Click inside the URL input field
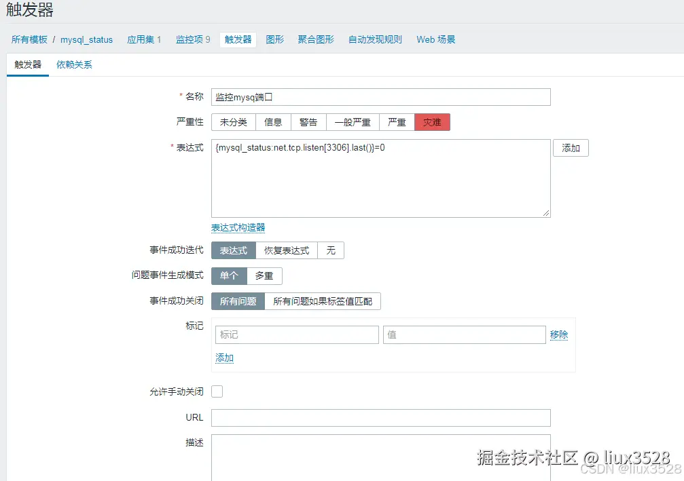This screenshot has height=481, width=684. [x=380, y=417]
